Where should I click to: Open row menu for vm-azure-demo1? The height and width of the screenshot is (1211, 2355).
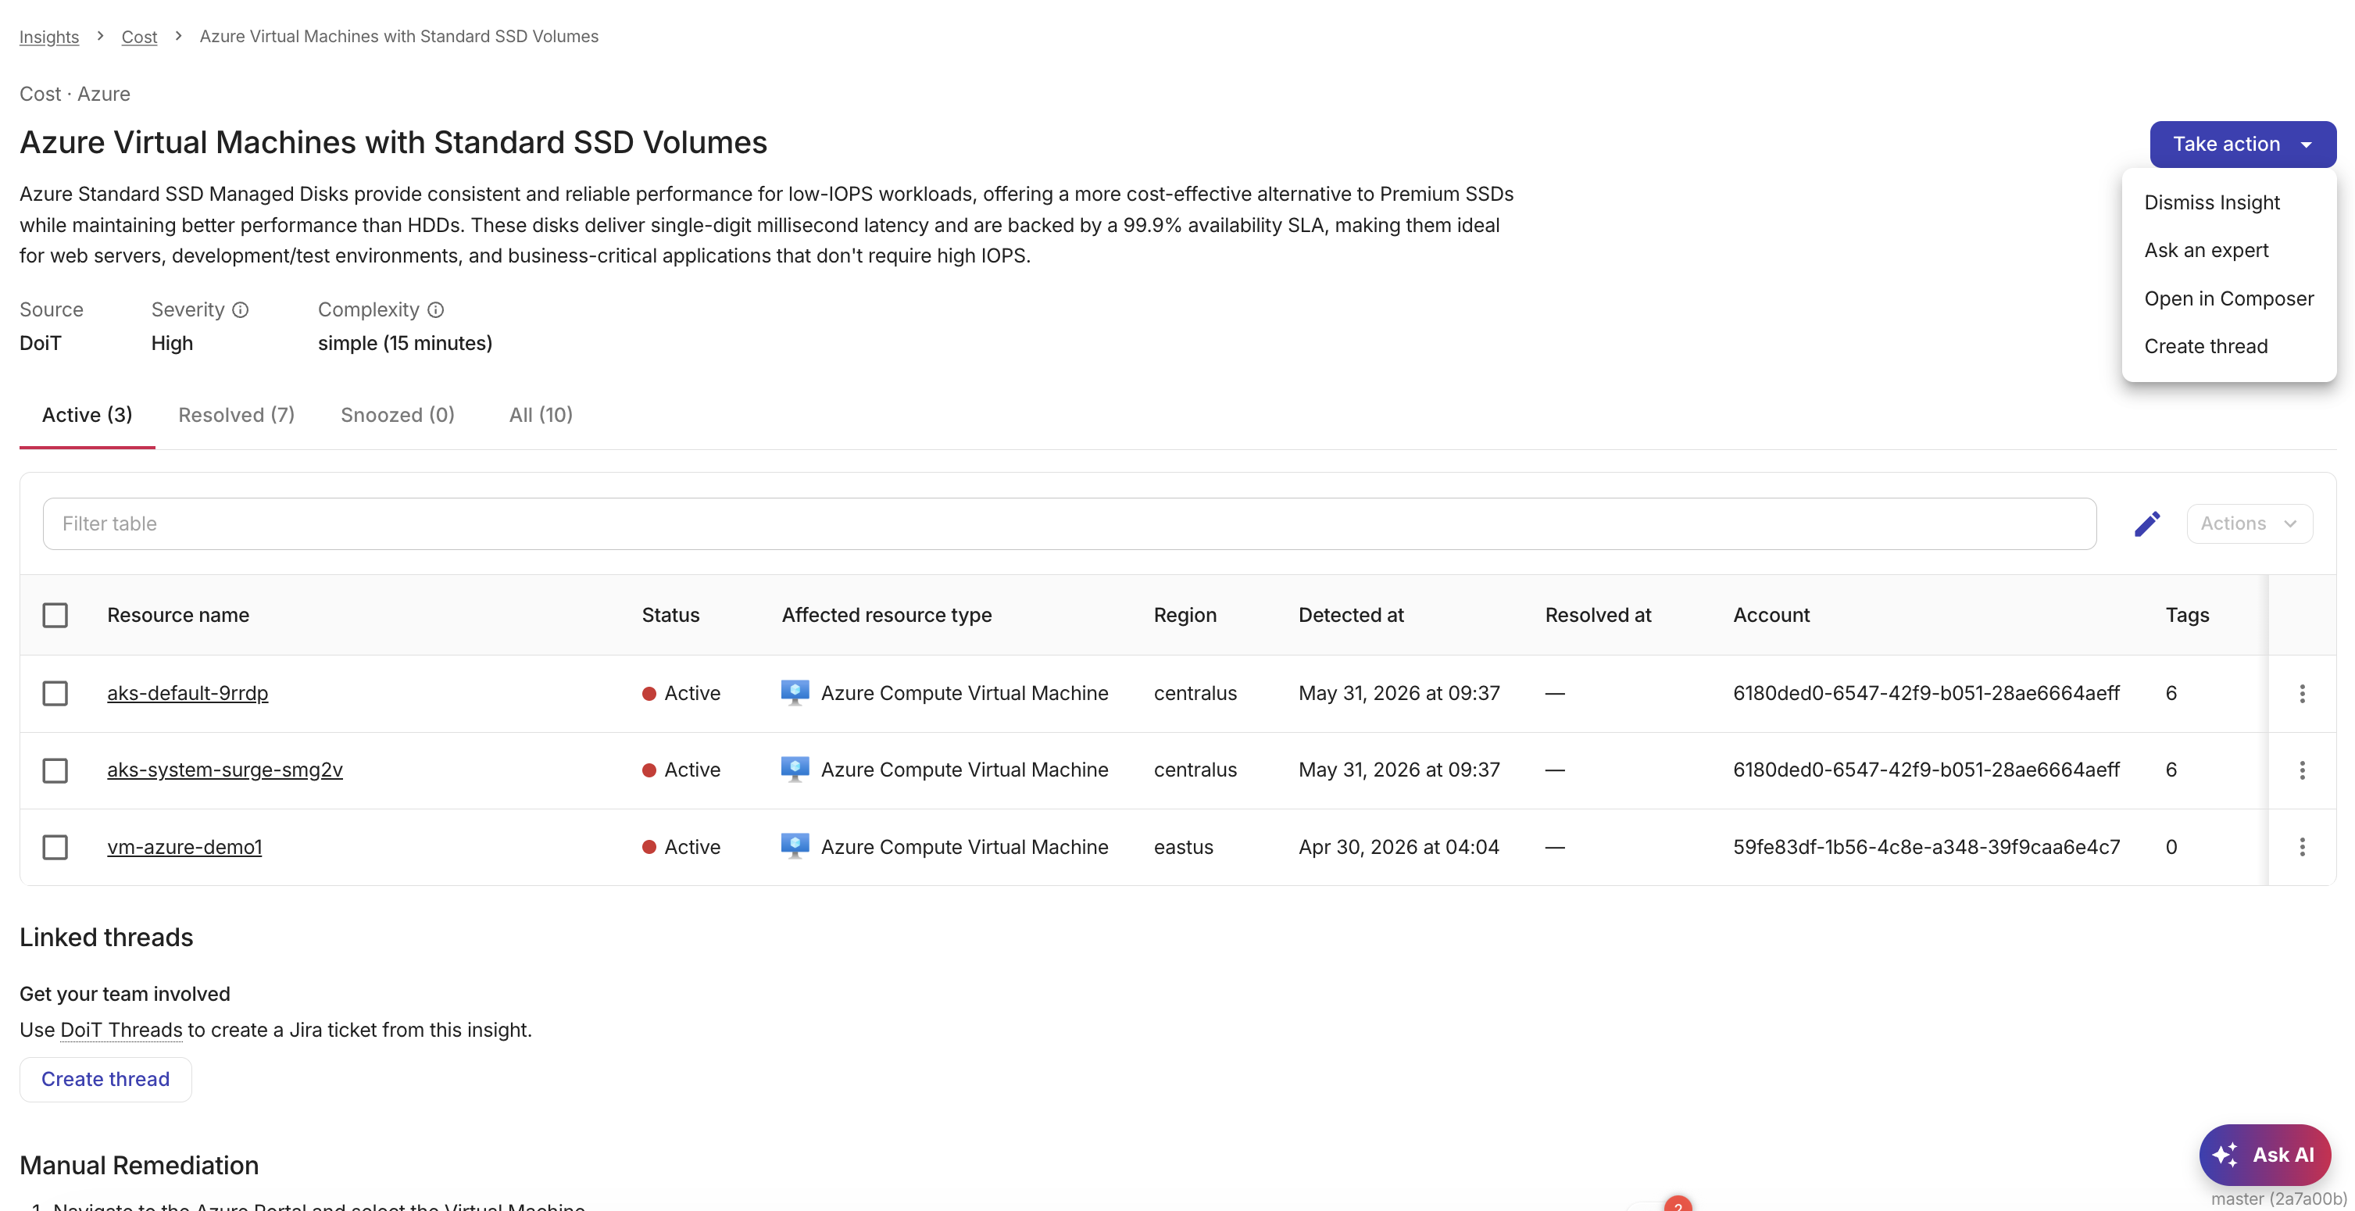(x=2302, y=847)
